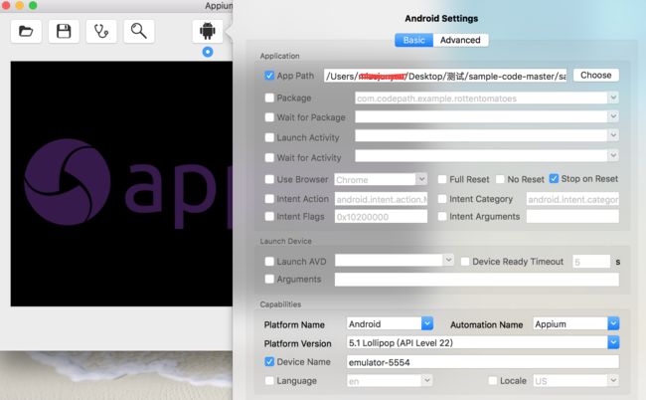The height and width of the screenshot is (400, 646).
Task: Click the Launch Device Arguments text field
Action: pyautogui.click(x=477, y=280)
